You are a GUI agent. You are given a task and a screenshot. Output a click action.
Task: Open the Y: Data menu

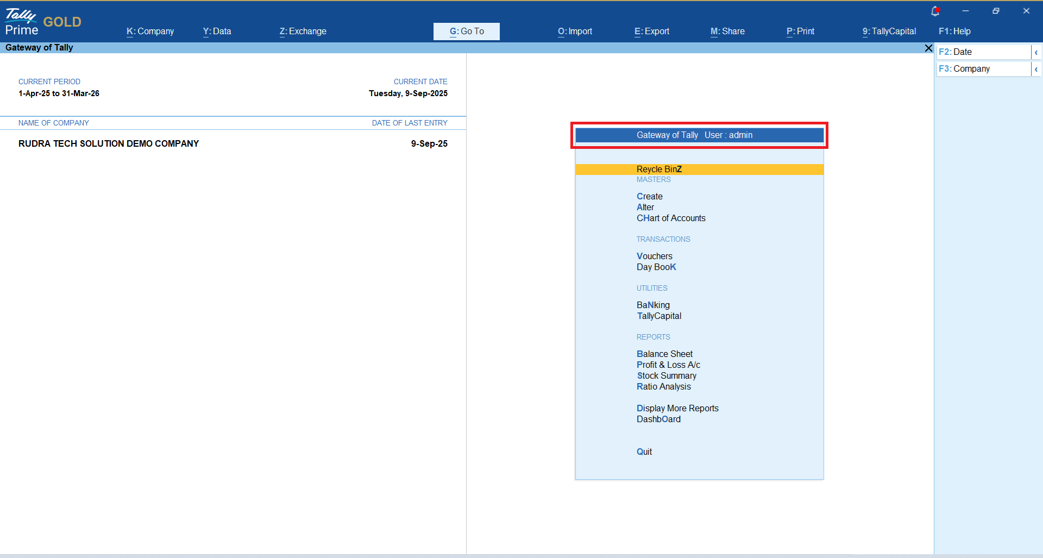[x=217, y=32]
